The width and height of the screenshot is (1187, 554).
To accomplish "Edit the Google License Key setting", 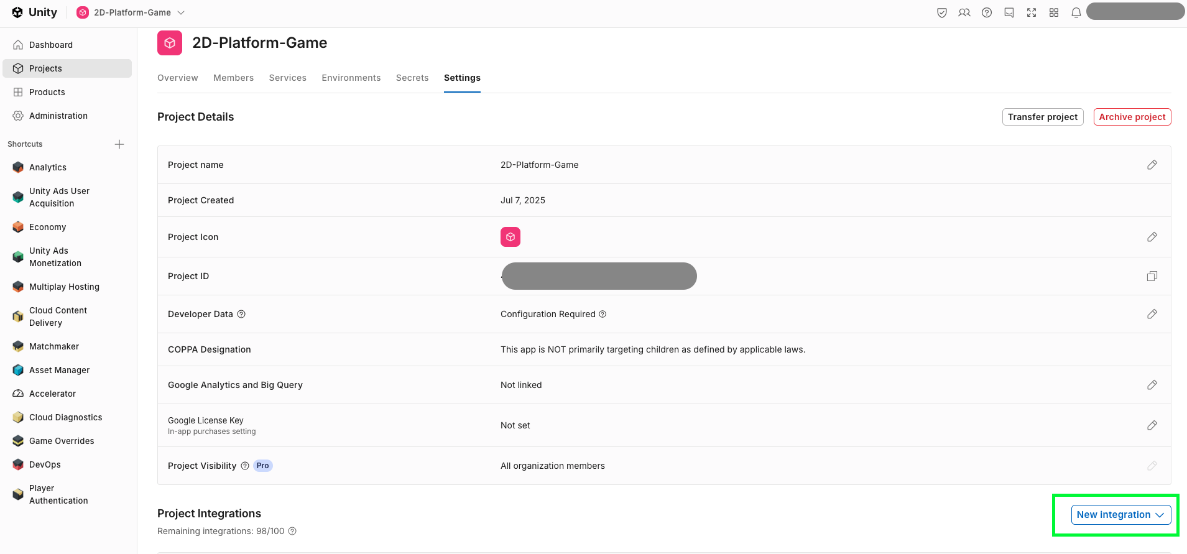I will pos(1152,425).
